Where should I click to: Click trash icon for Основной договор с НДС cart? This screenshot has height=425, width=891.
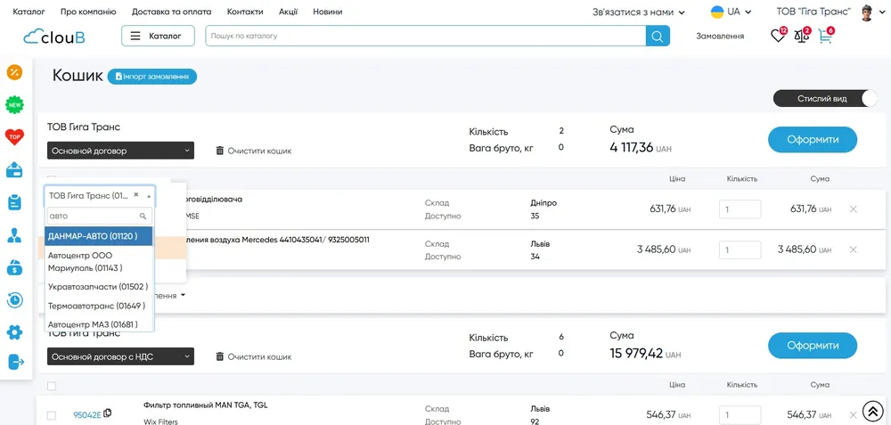tap(220, 356)
